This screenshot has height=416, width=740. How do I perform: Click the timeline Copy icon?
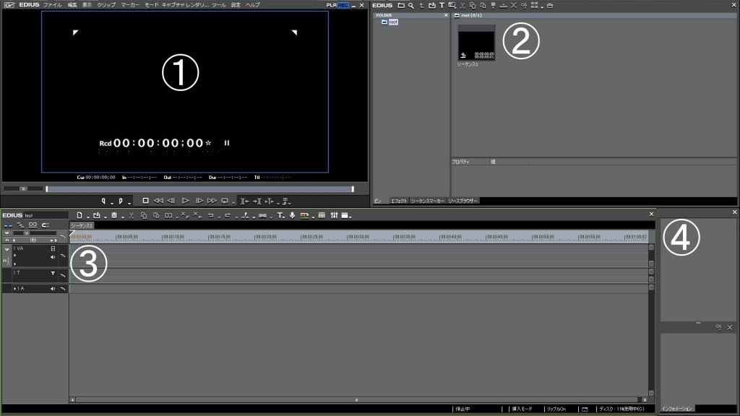pyautogui.click(x=144, y=215)
